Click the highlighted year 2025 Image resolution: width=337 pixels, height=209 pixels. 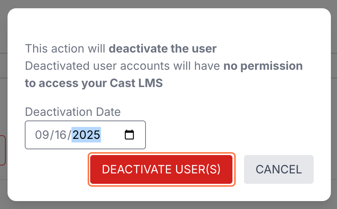pos(86,135)
